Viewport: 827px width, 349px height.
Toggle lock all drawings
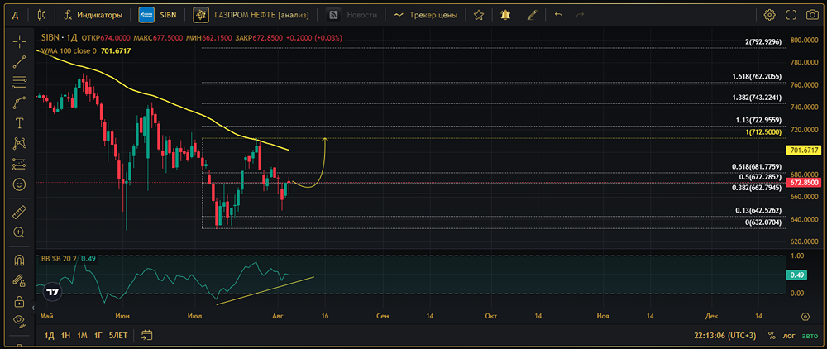tap(19, 301)
